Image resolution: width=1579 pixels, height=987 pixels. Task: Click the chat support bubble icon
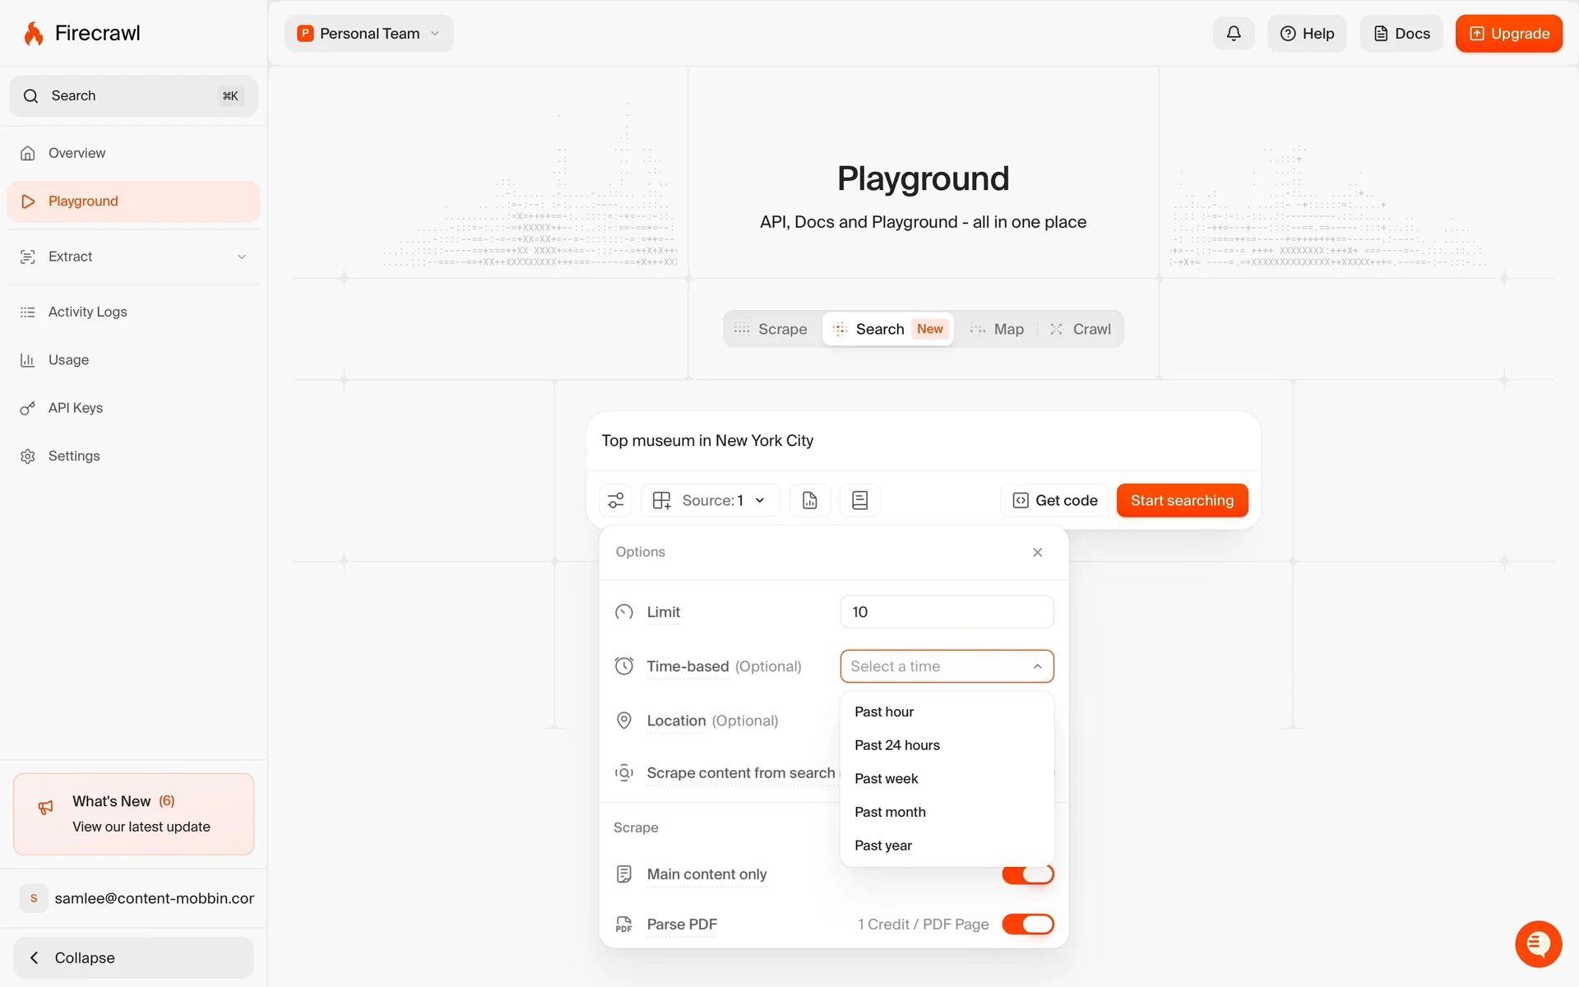1537,943
